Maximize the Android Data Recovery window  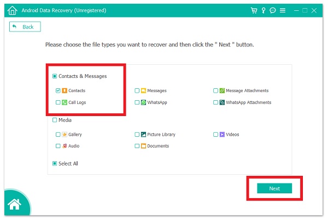305,10
